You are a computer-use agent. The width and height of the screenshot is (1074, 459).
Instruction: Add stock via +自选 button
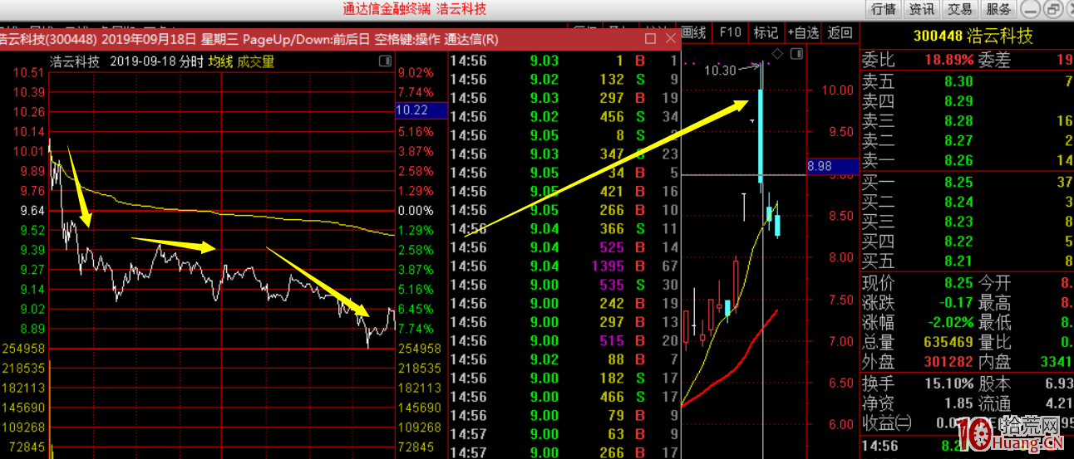coord(803,33)
